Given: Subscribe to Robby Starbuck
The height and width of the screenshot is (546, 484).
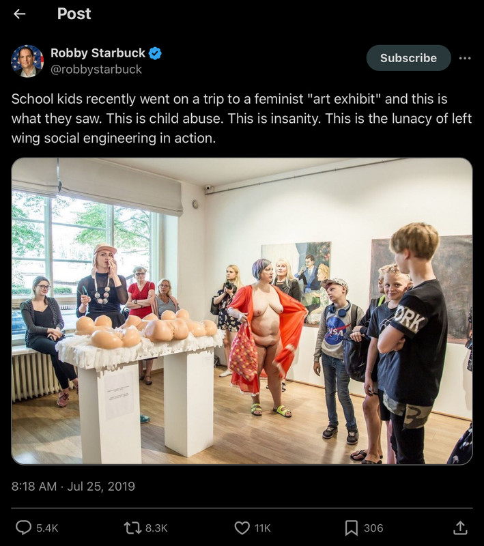Looking at the screenshot, I should [408, 58].
